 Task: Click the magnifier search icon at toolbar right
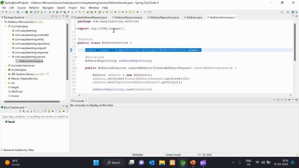(x=282, y=12)
